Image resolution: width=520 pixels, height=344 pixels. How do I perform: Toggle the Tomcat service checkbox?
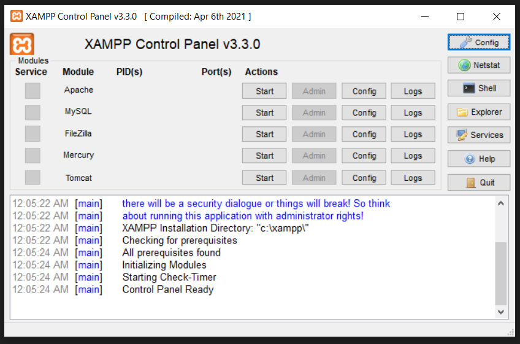[32, 177]
